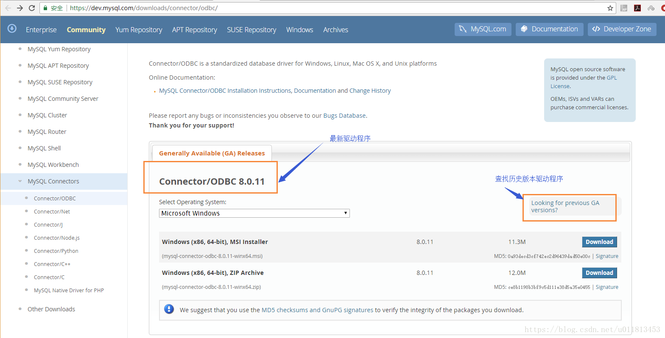This screenshot has height=338, width=665.
Task: Reload the page with refresh icon
Action: pyautogui.click(x=32, y=8)
